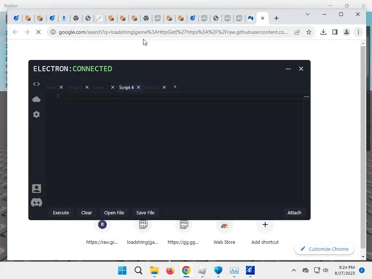Open File Explorer from taskbar
The width and height of the screenshot is (372, 279).
pyautogui.click(x=154, y=270)
